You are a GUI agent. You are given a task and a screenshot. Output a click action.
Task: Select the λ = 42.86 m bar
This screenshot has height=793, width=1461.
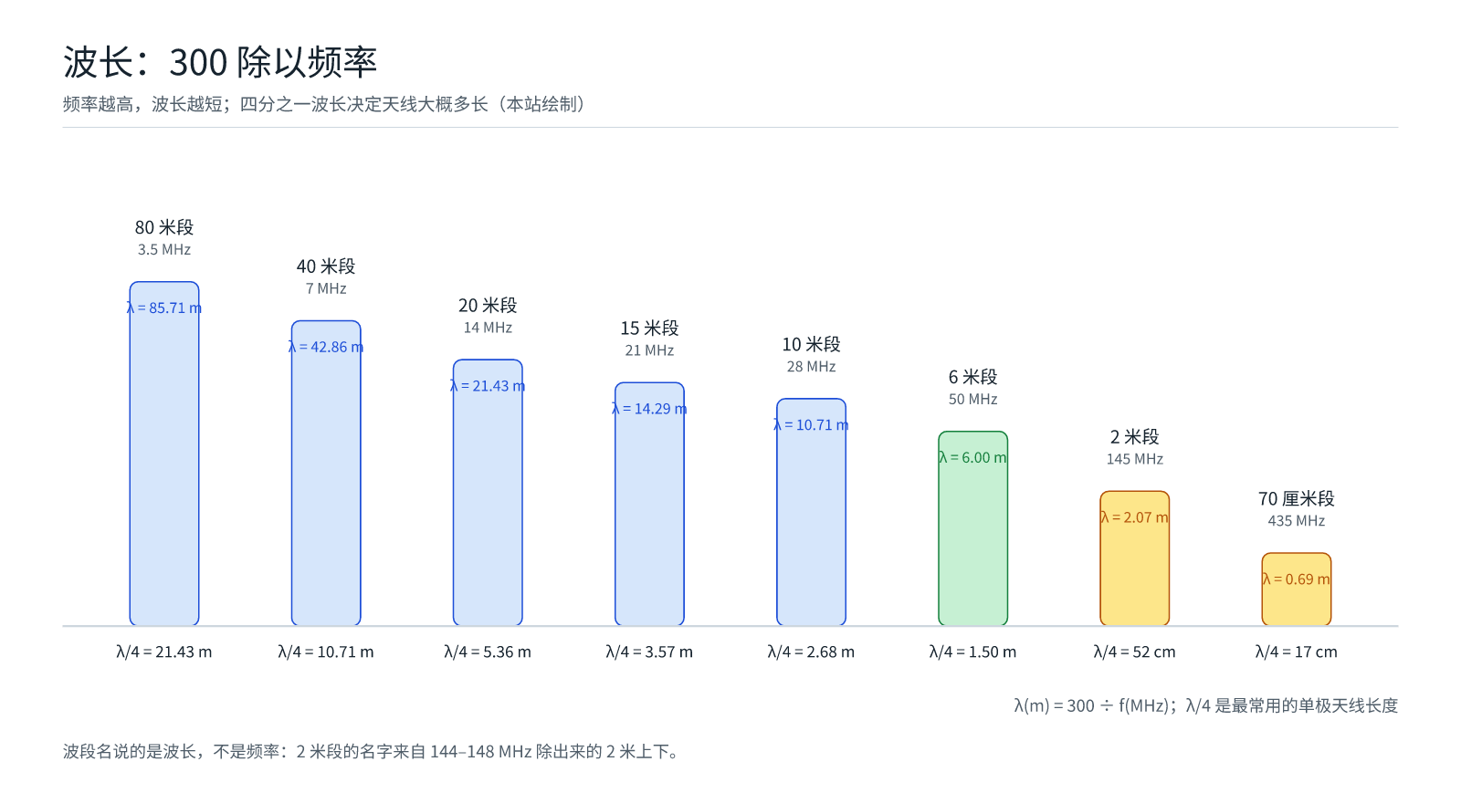coord(326,473)
